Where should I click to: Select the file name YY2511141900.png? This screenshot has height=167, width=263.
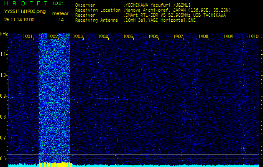pos(25,12)
